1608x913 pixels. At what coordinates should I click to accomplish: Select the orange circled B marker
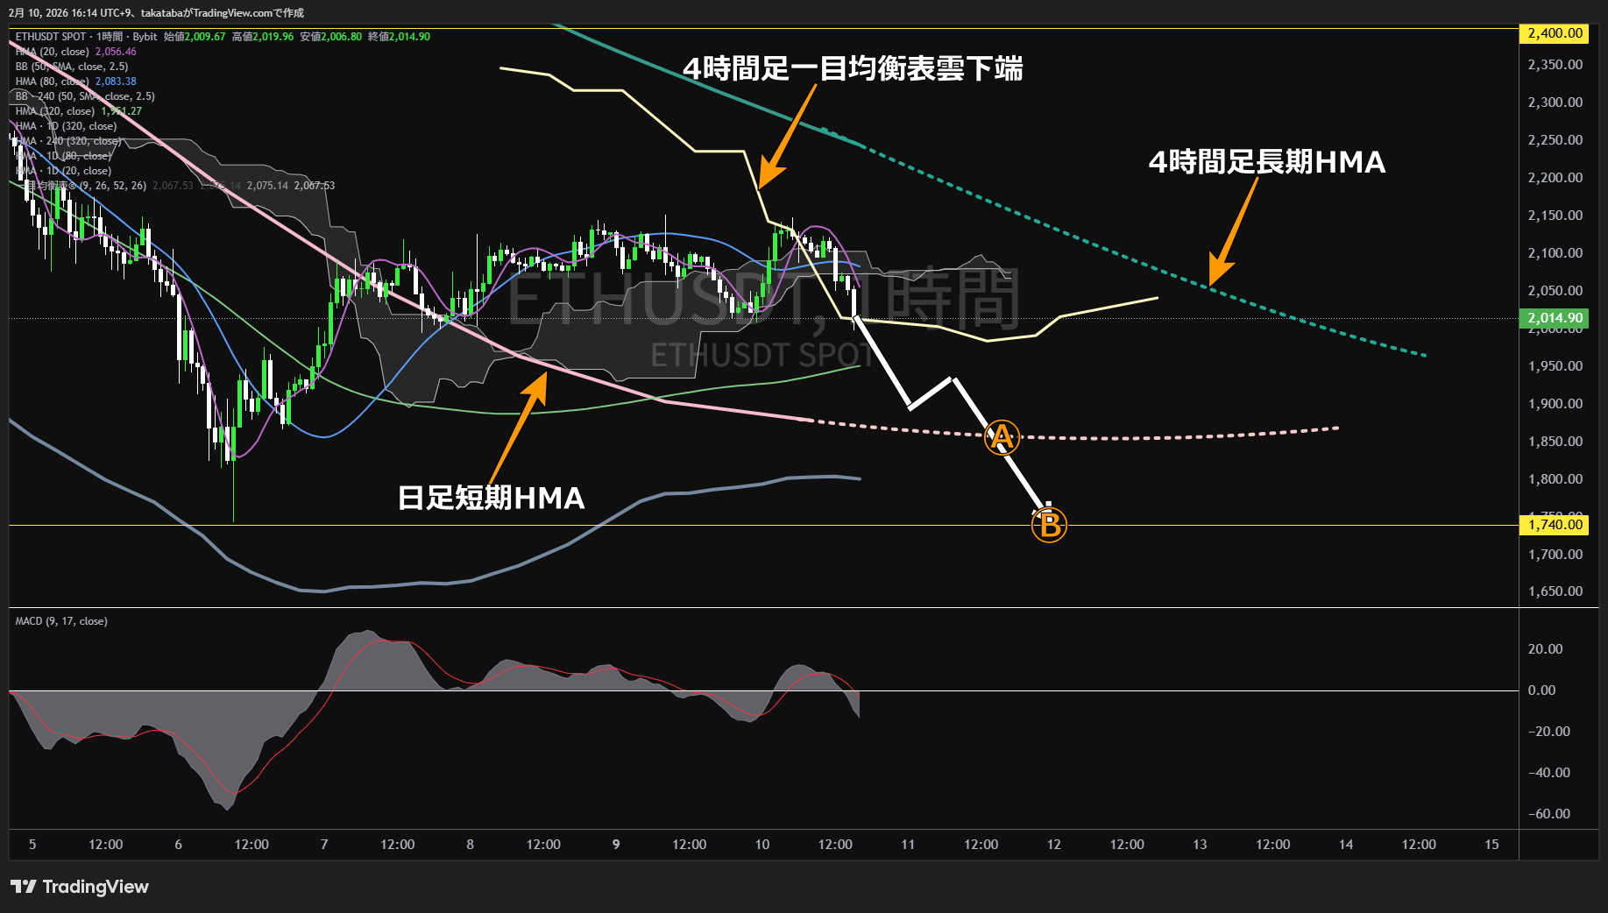pos(1049,526)
